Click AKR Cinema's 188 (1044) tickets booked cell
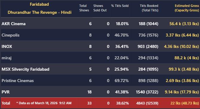The width and height of the screenshot is (200, 109). pos(149,24)
